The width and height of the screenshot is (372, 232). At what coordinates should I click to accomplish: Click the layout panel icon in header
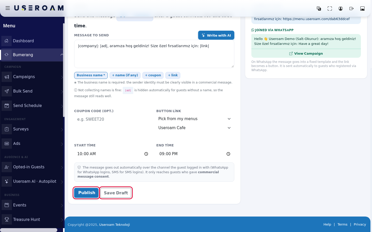[x=362, y=9]
